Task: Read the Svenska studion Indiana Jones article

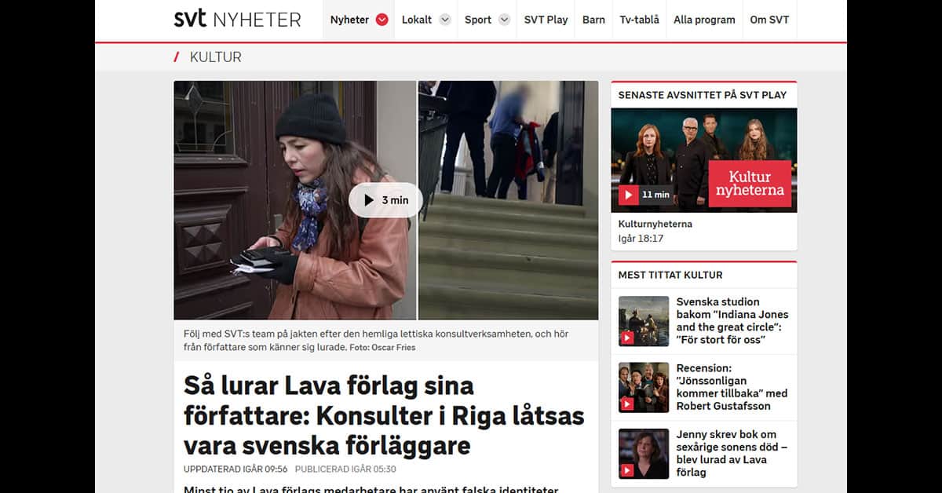Action: 733,321
